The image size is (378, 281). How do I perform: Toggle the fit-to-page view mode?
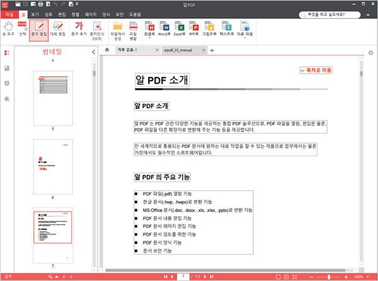coord(295,277)
